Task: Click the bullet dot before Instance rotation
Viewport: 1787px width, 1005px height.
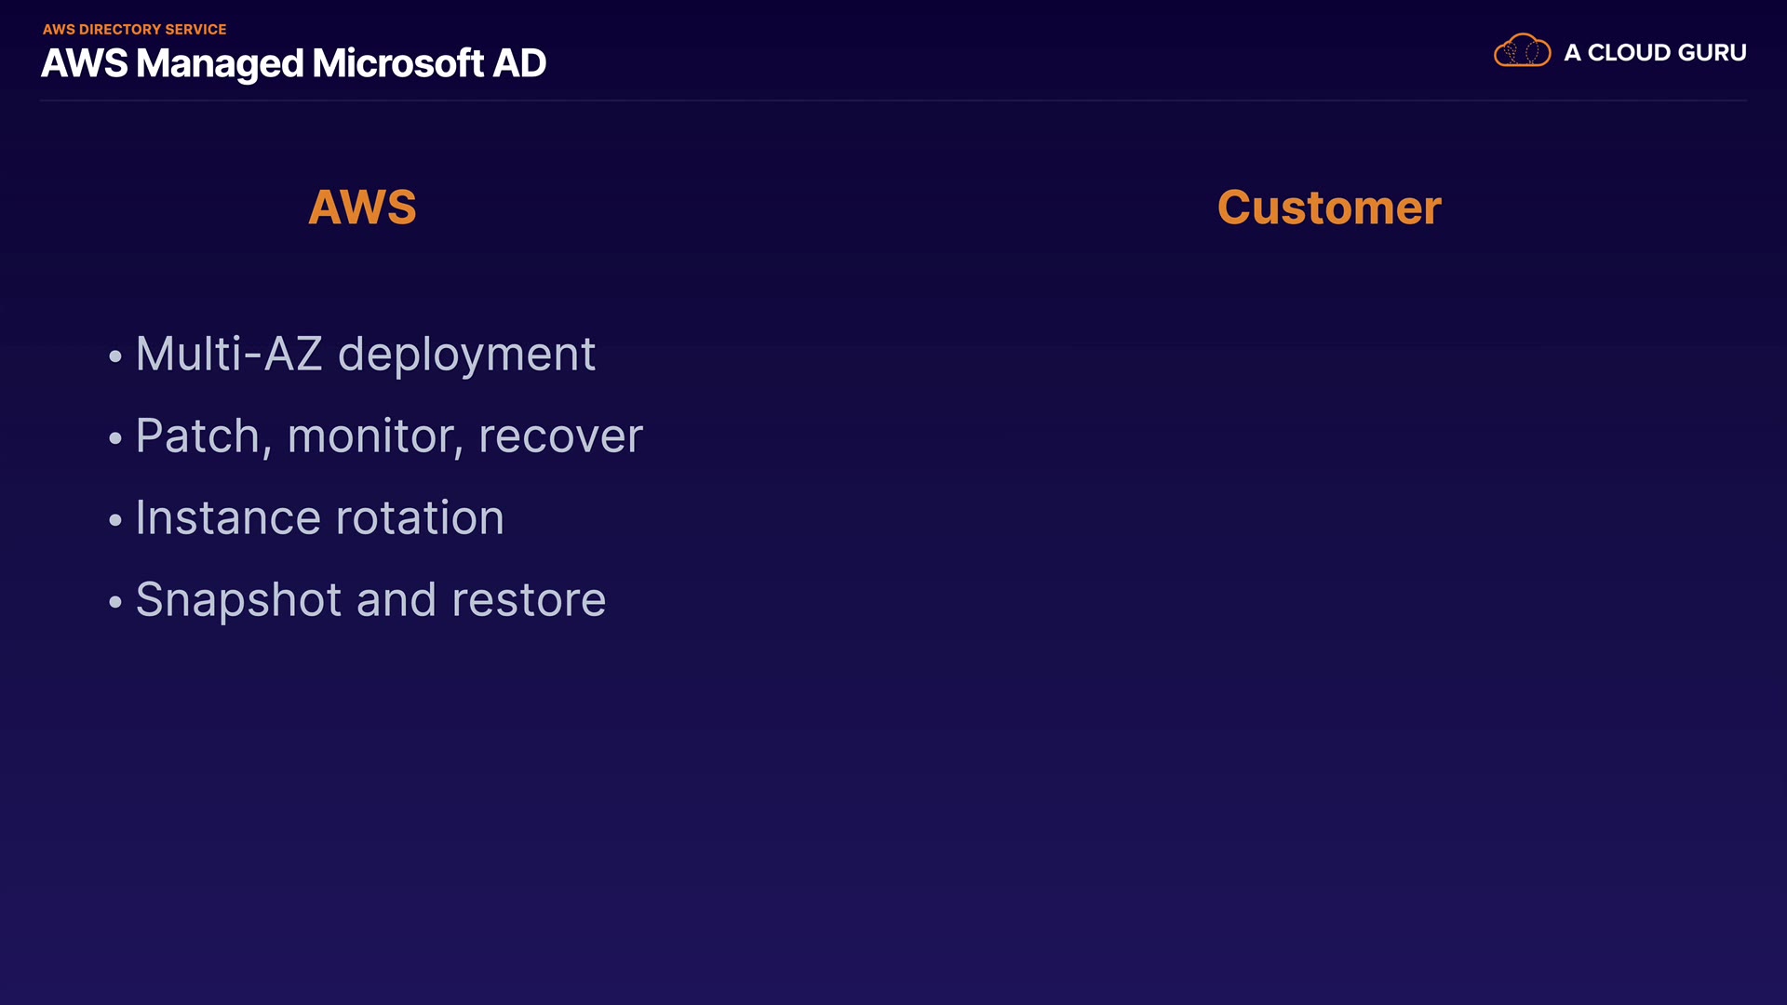Action: pyautogui.click(x=115, y=520)
